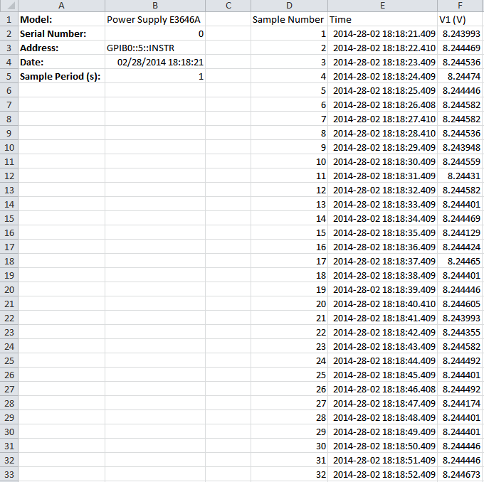Click the time cell '18:18:35.409'

point(382,232)
